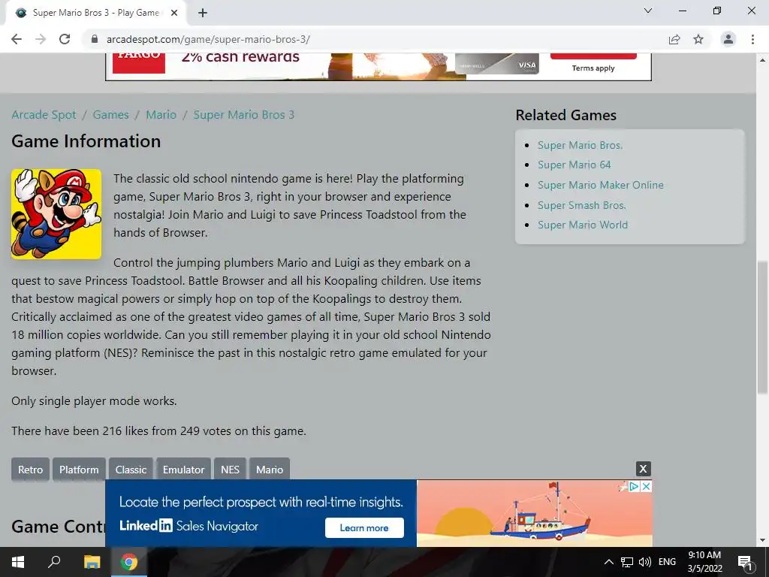Open the volume control tray icon

(x=645, y=562)
